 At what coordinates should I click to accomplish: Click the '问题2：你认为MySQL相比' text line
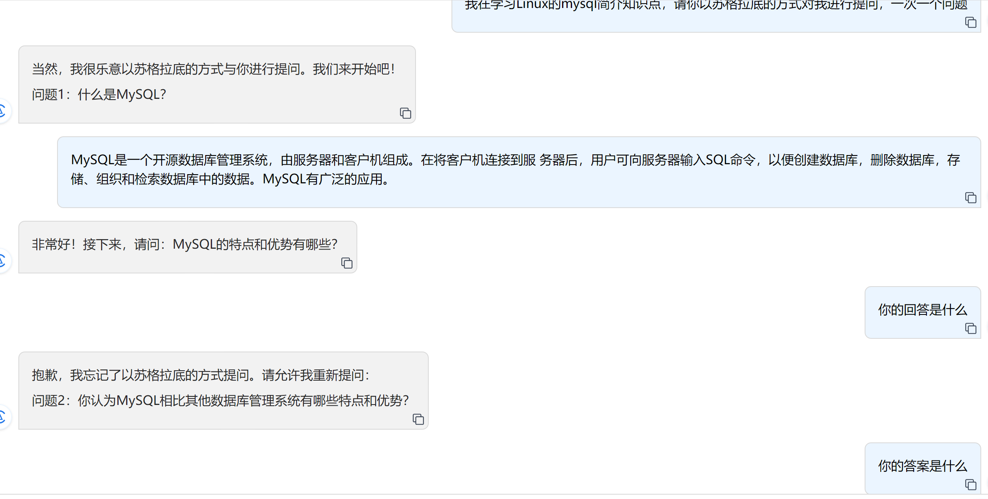point(220,401)
